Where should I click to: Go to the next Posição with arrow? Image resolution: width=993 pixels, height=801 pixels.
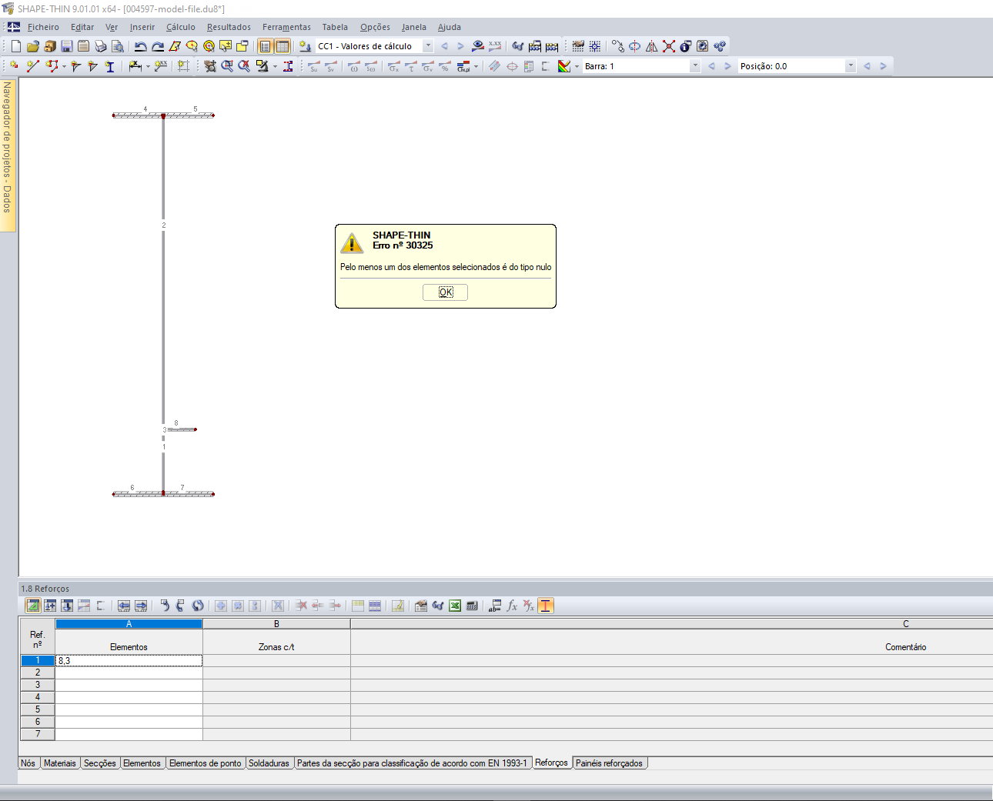[x=883, y=66]
